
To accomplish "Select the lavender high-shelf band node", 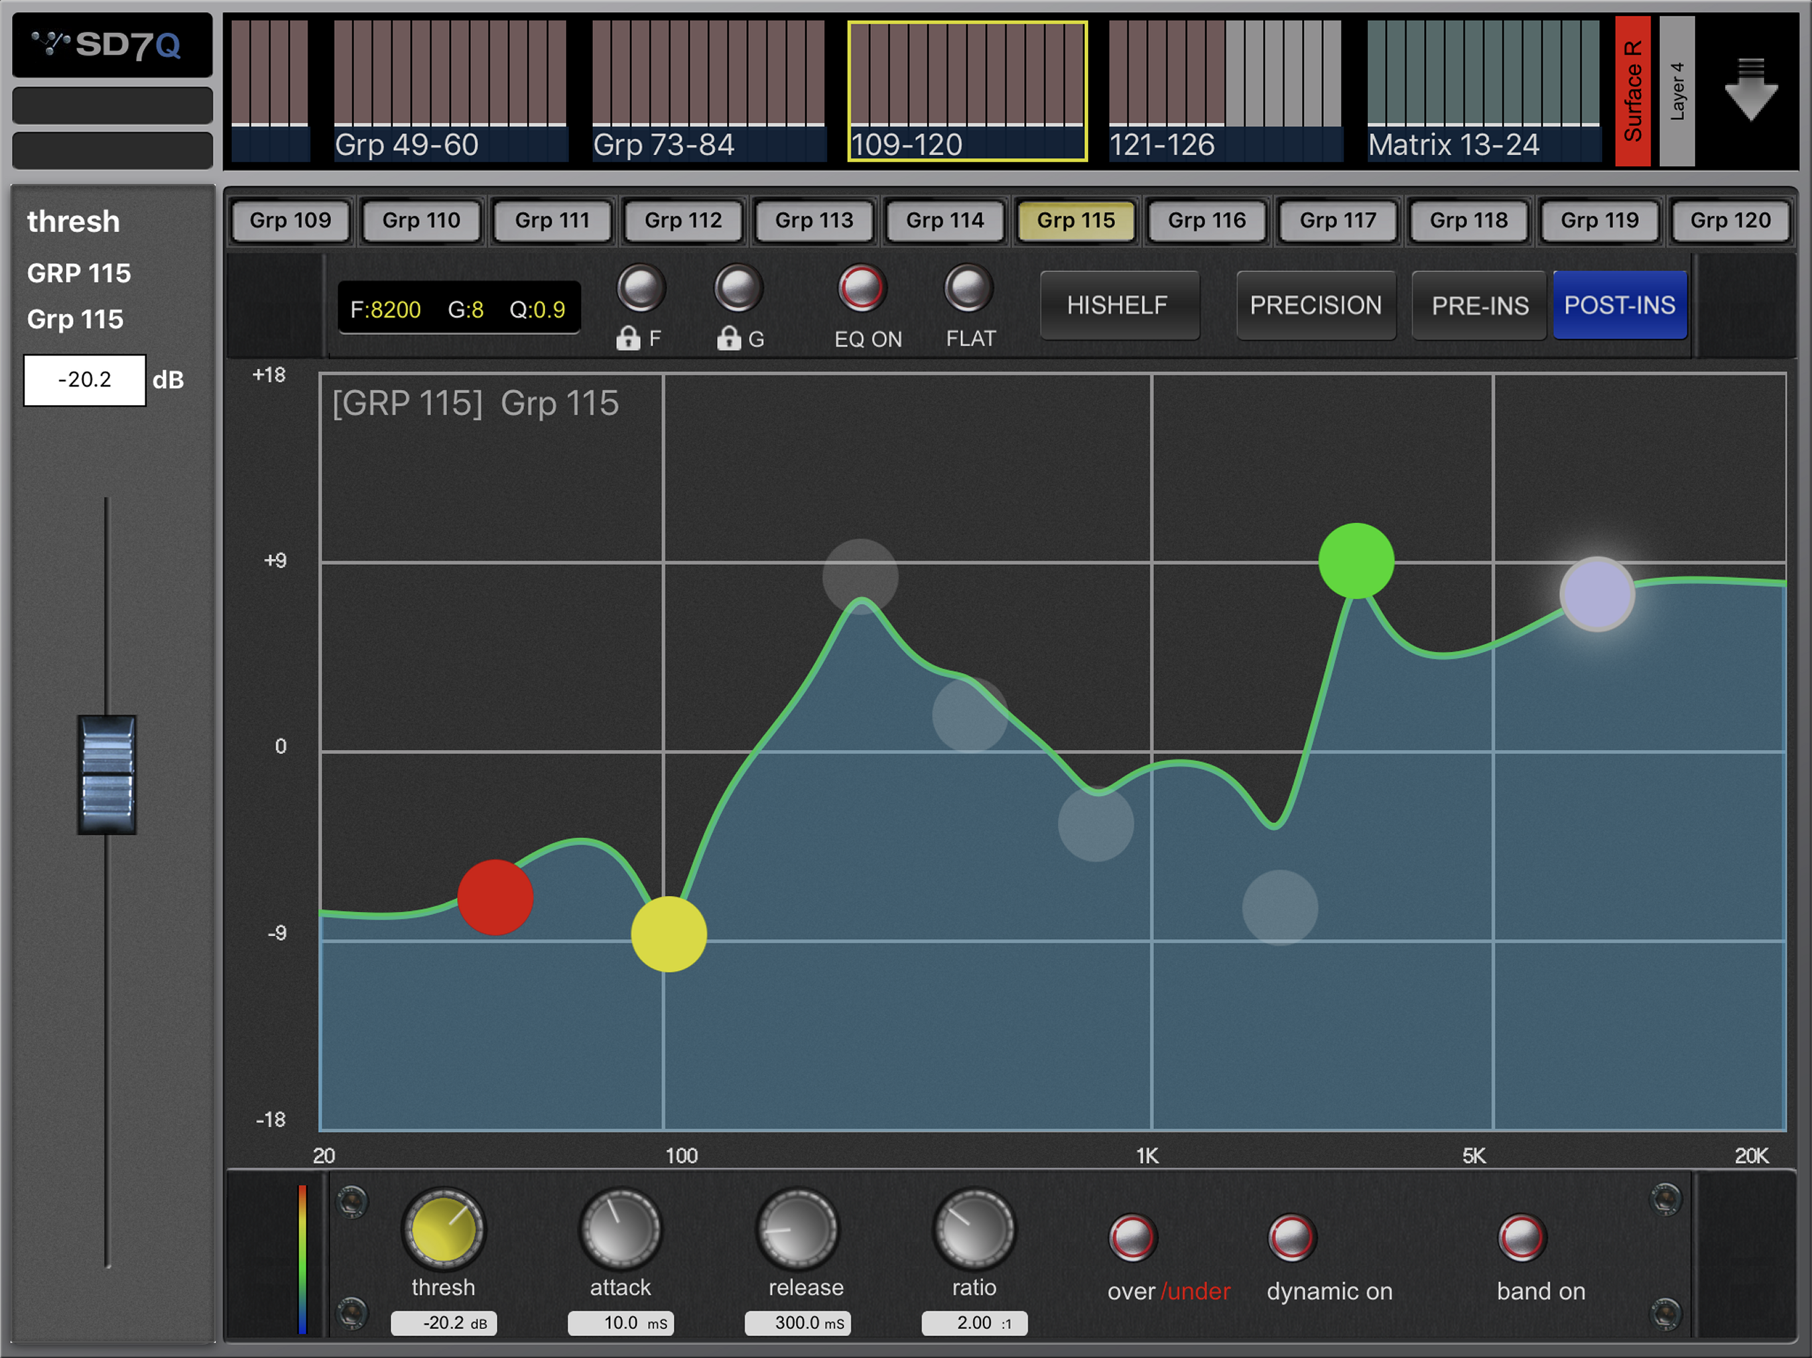I will click(x=1596, y=594).
